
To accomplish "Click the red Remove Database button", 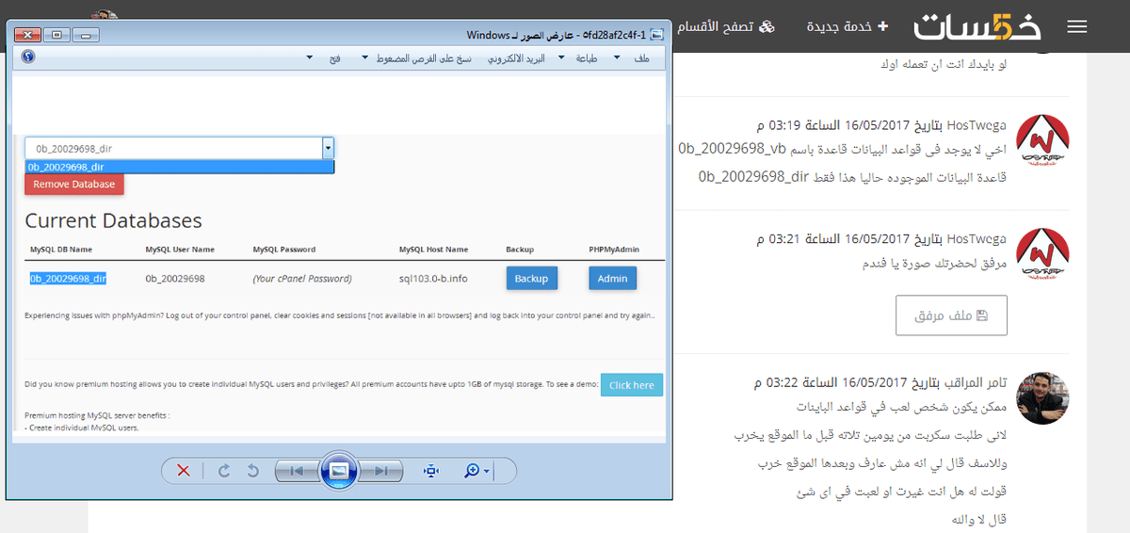I will 74,185.
